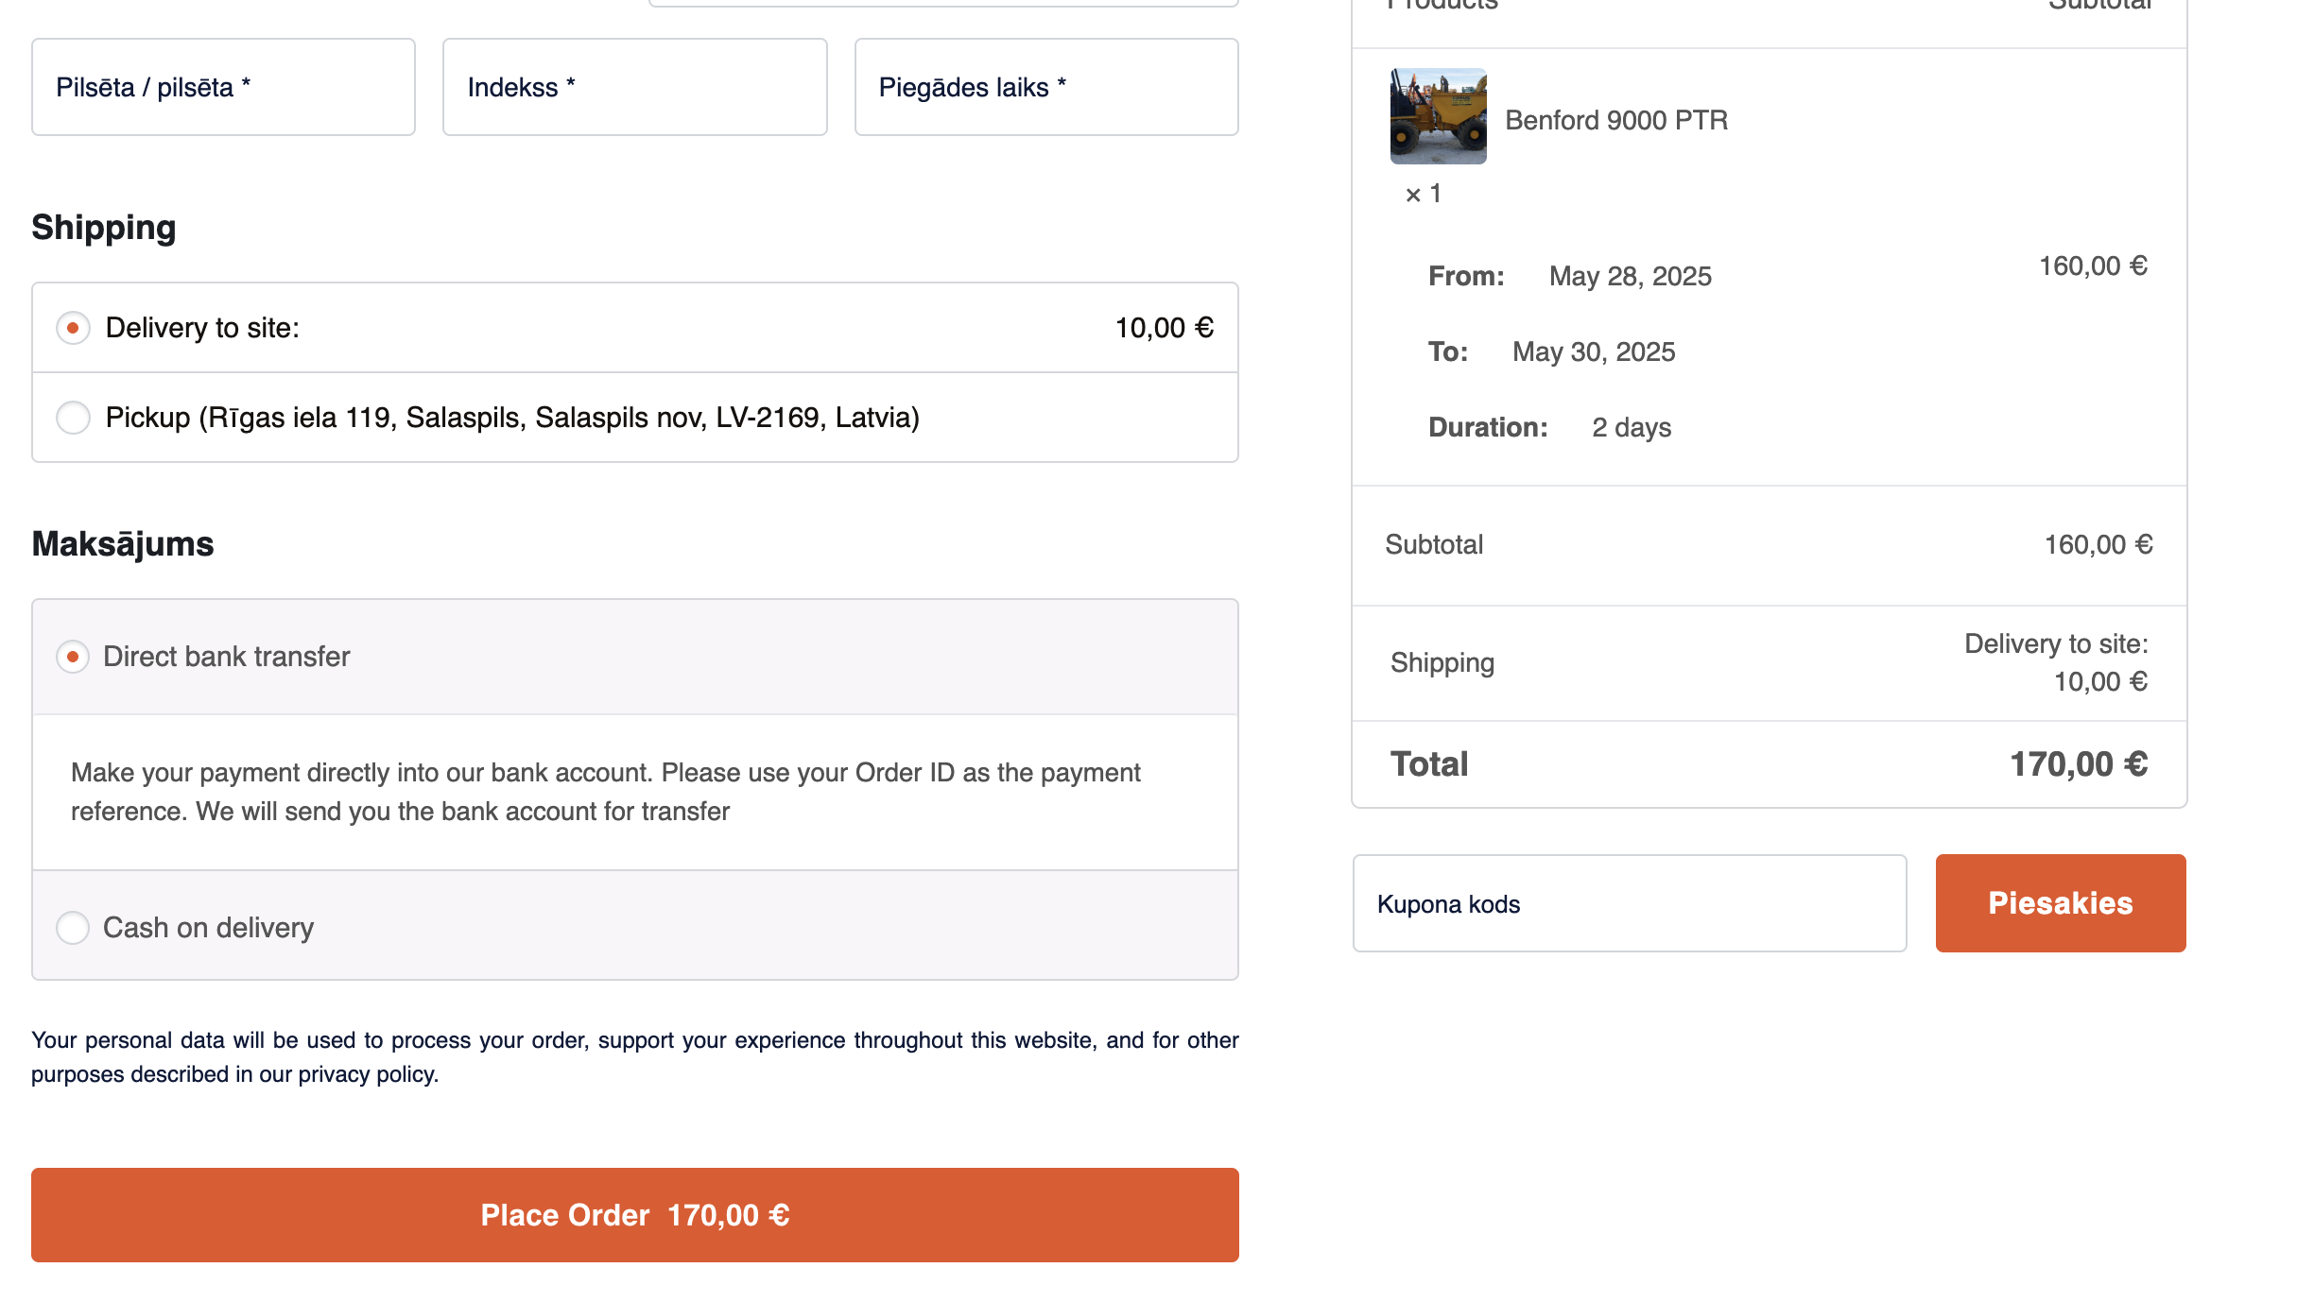2314x1302 pixels.
Task: Click the 10,00 € delivery price
Action: point(1164,328)
